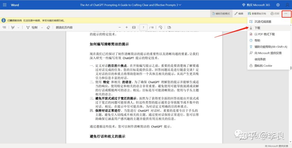Click the 避免行话和歧义的提示 heading

[107, 136]
